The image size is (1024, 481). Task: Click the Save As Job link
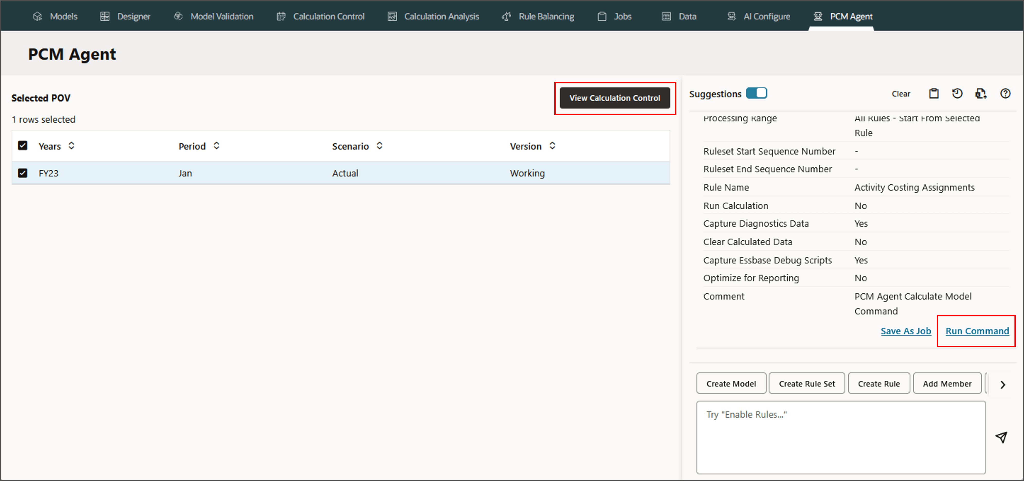tap(906, 331)
